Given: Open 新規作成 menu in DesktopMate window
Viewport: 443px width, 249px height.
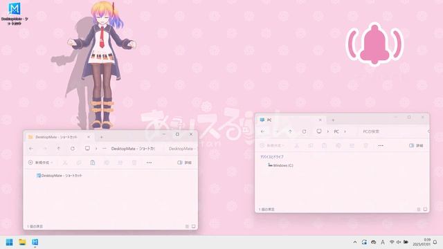Looking at the screenshot, I should pyautogui.click(x=40, y=163).
